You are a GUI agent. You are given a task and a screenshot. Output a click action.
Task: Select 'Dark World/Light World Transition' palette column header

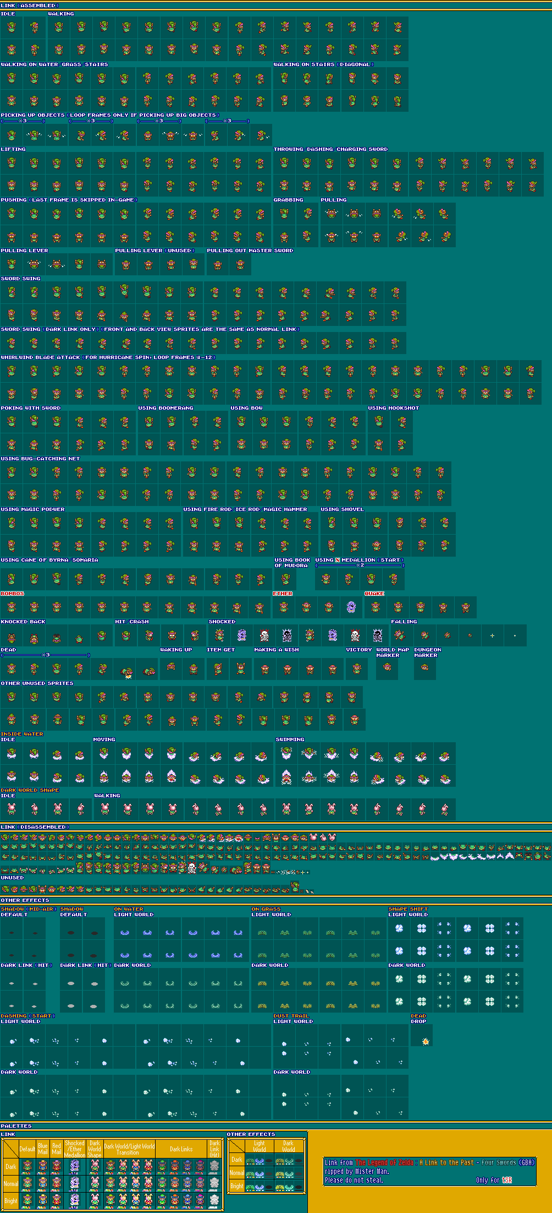pos(129,1149)
